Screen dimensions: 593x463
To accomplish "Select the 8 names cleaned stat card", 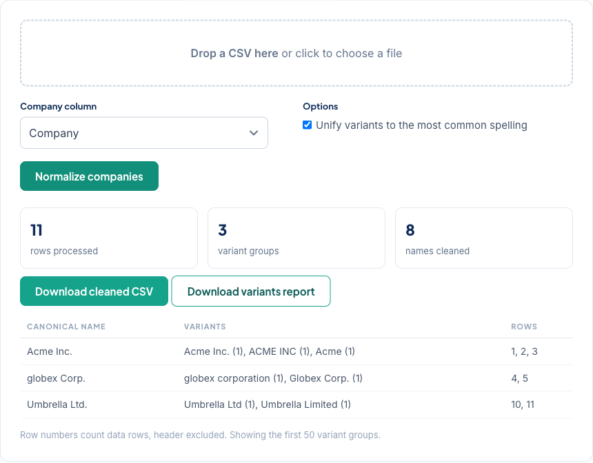I will 484,238.
